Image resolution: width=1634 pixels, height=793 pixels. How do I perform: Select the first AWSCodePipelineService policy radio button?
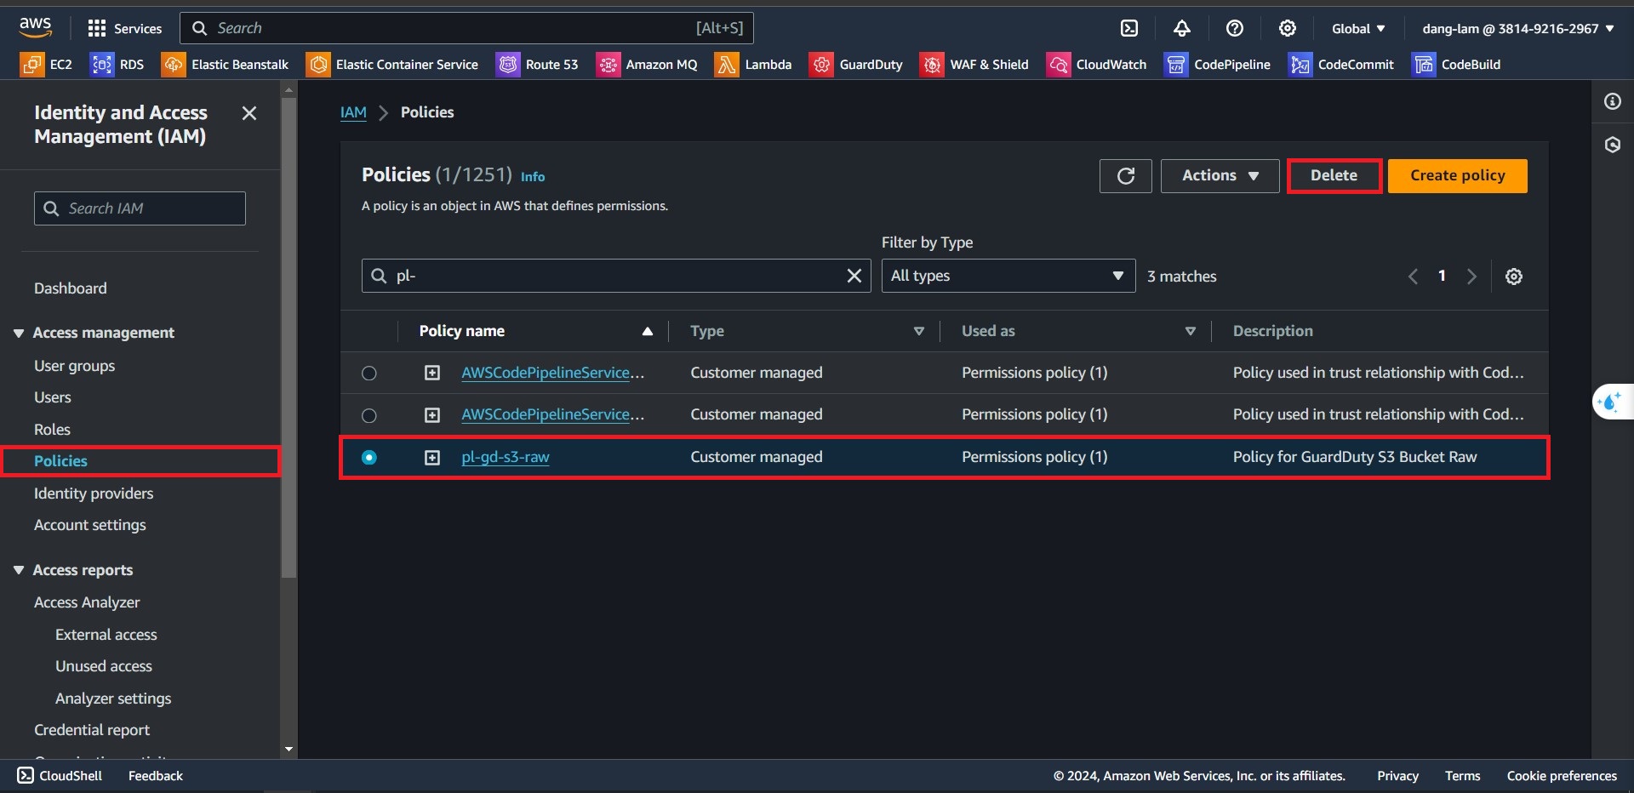369,374
